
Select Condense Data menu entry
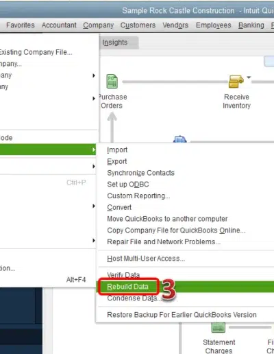pos(134,298)
